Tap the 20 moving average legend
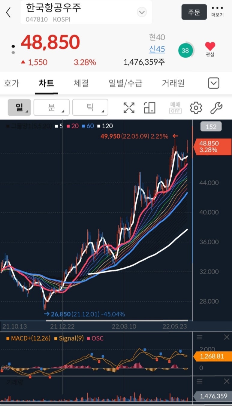 click(x=72, y=126)
